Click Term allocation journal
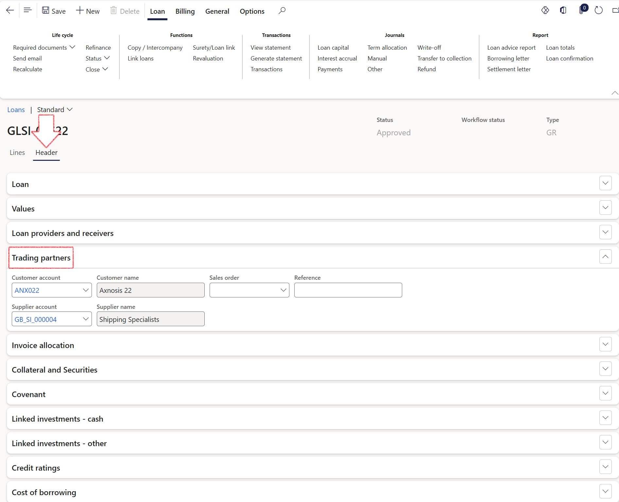 (x=387, y=48)
